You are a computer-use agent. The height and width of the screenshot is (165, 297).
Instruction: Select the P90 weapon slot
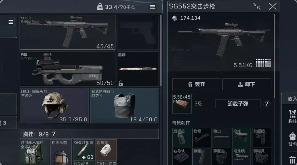click(68, 69)
